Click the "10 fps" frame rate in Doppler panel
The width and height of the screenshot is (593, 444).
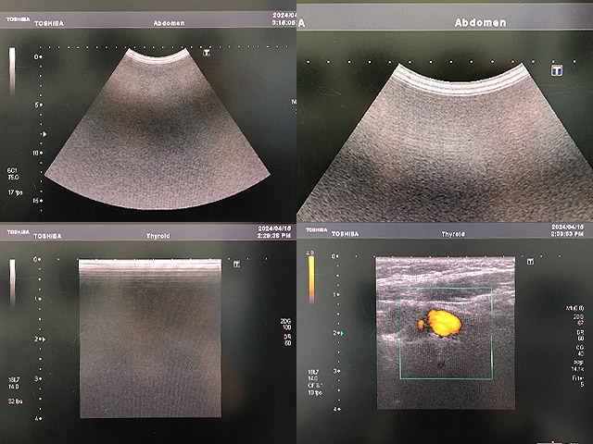[315, 392]
